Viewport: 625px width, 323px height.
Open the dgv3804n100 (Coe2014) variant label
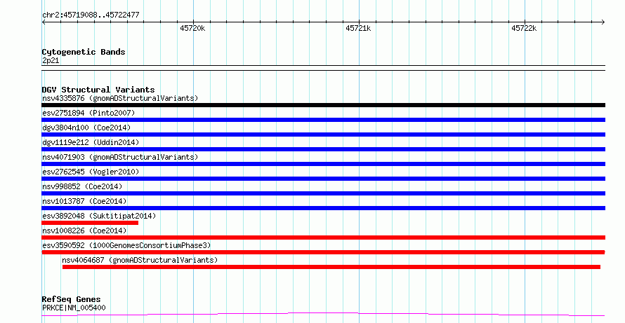pos(86,128)
